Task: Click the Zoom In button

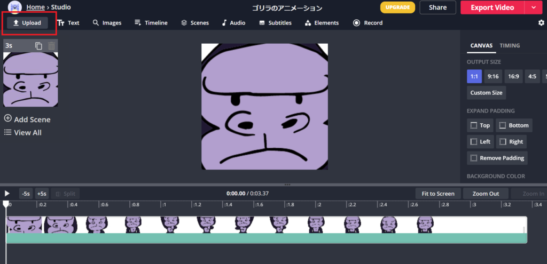Action: [529, 194]
